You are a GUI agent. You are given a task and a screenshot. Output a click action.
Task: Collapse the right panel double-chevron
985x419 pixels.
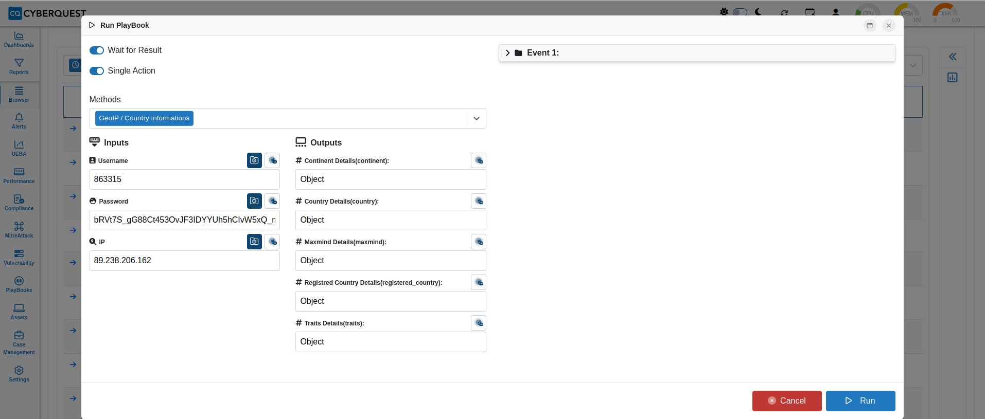coord(953,57)
